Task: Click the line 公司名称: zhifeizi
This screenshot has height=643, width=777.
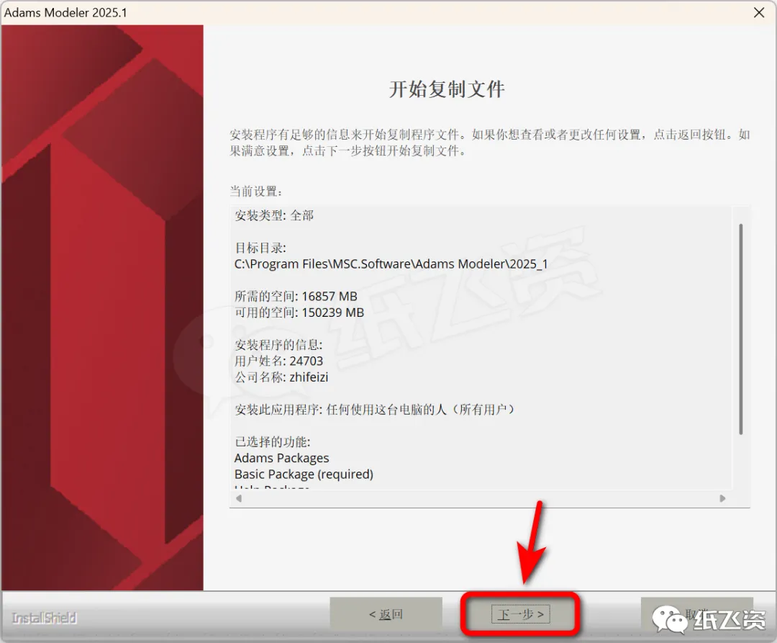Action: (x=281, y=377)
